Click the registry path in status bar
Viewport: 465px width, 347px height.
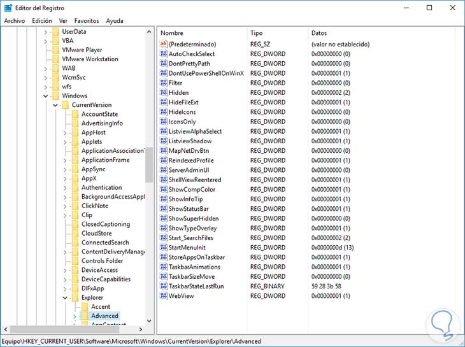131,341
